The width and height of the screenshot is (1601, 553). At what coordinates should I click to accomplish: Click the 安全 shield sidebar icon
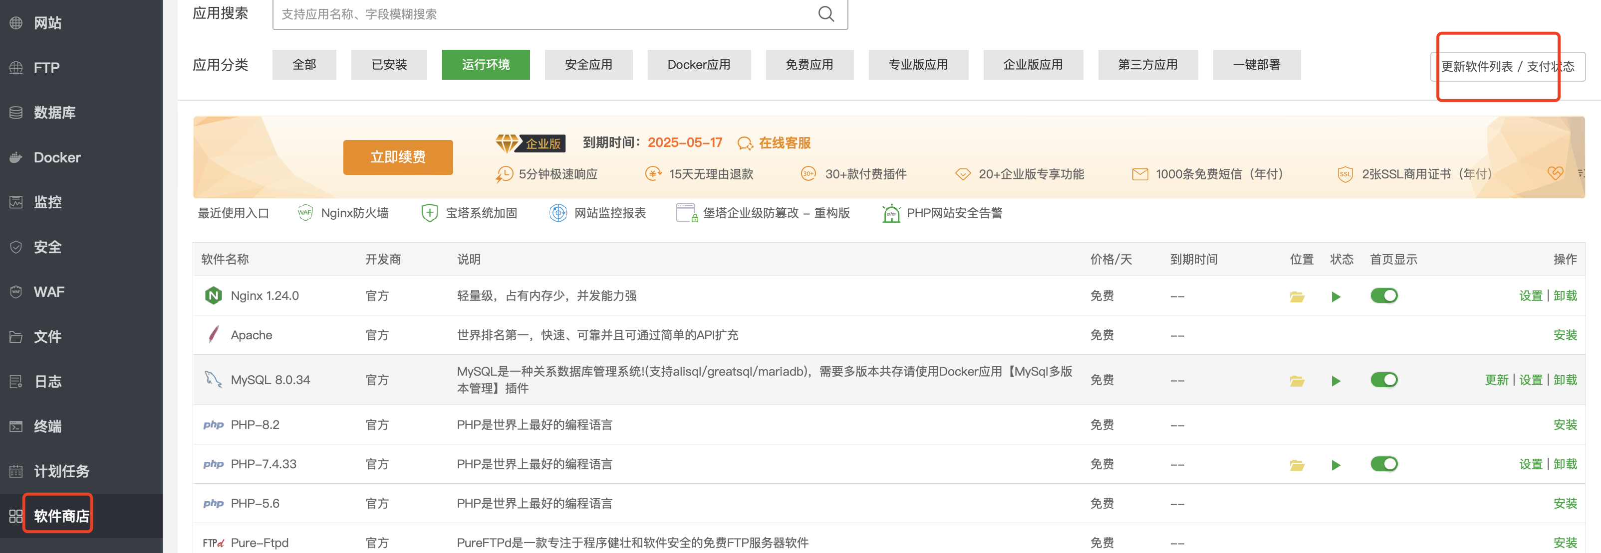[16, 247]
